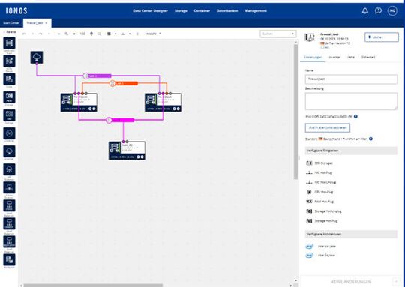Expand the grid options arrow in toolbar
Screen dimensions: 405x287
pos(115,34)
